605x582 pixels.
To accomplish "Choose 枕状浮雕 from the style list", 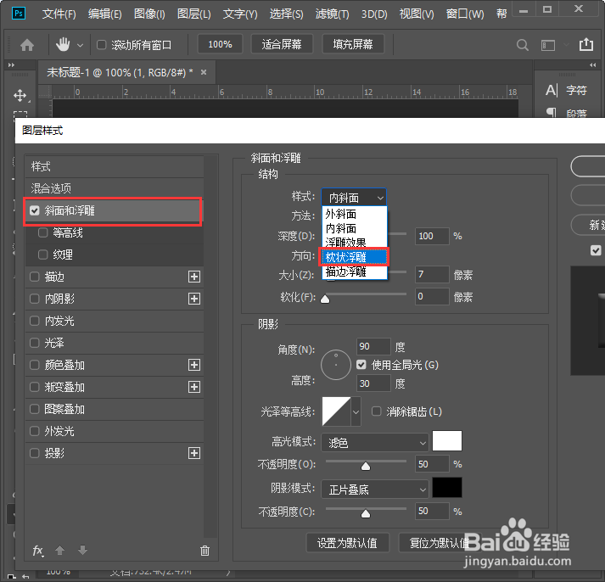I will click(354, 257).
